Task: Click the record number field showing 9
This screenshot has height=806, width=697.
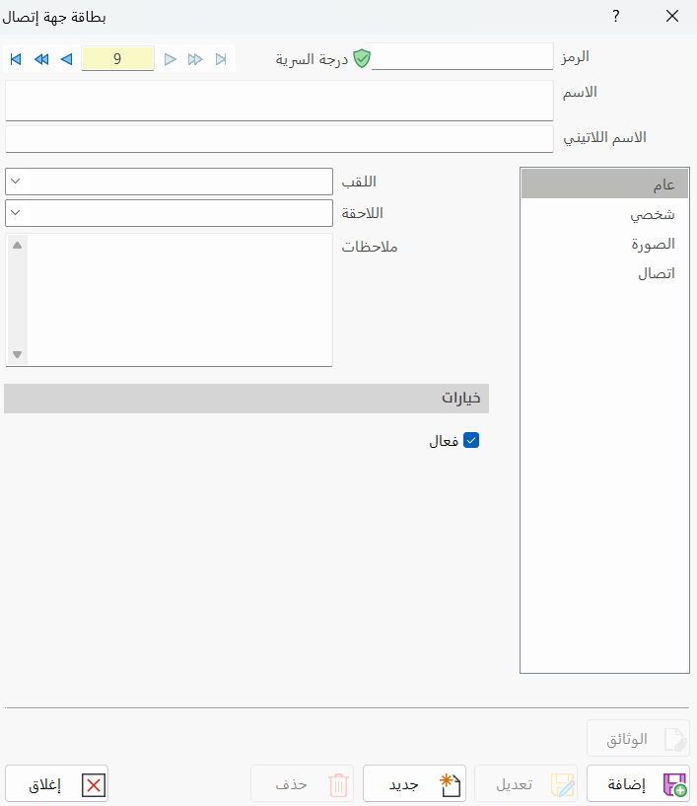Action: coord(117,58)
